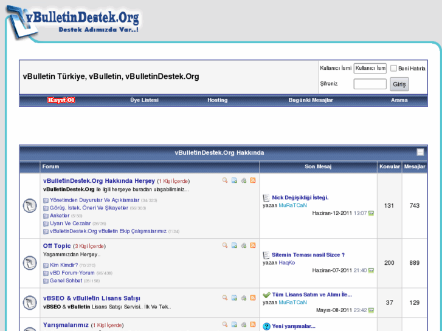Open RSS feed for Yarışmalarımız forum

[253, 324]
